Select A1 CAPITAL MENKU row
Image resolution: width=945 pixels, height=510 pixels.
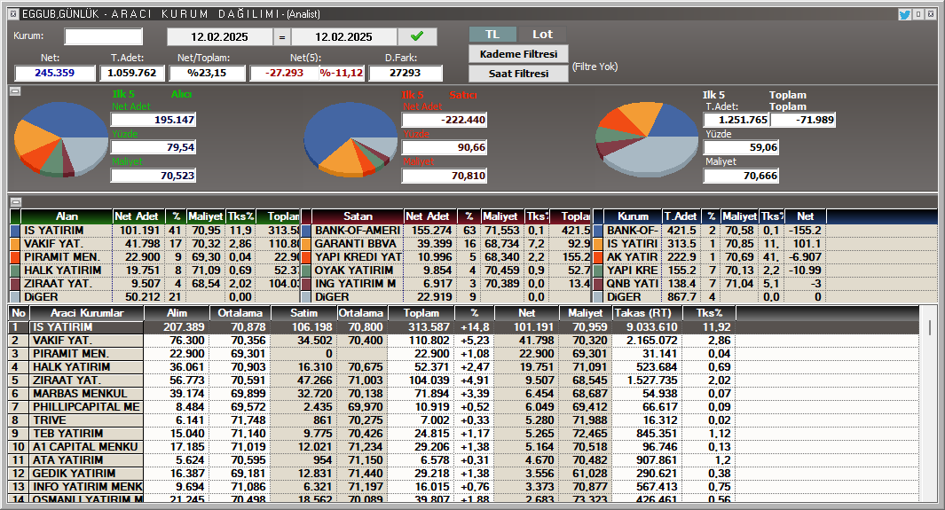(x=463, y=447)
